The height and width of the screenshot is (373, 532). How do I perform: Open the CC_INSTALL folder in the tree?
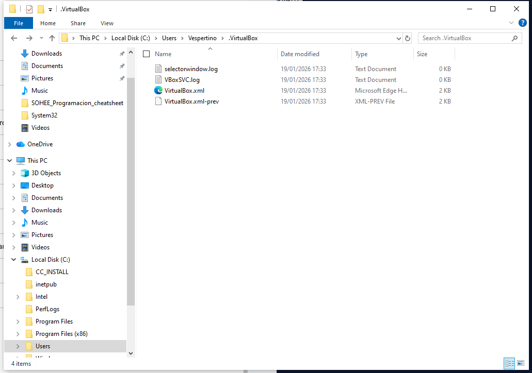(x=52, y=272)
